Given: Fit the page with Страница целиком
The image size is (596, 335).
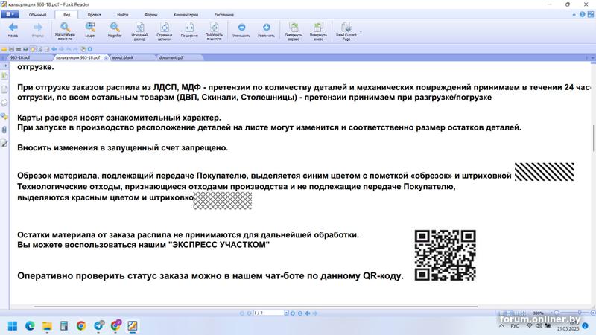Looking at the screenshot, I should pos(164,31).
